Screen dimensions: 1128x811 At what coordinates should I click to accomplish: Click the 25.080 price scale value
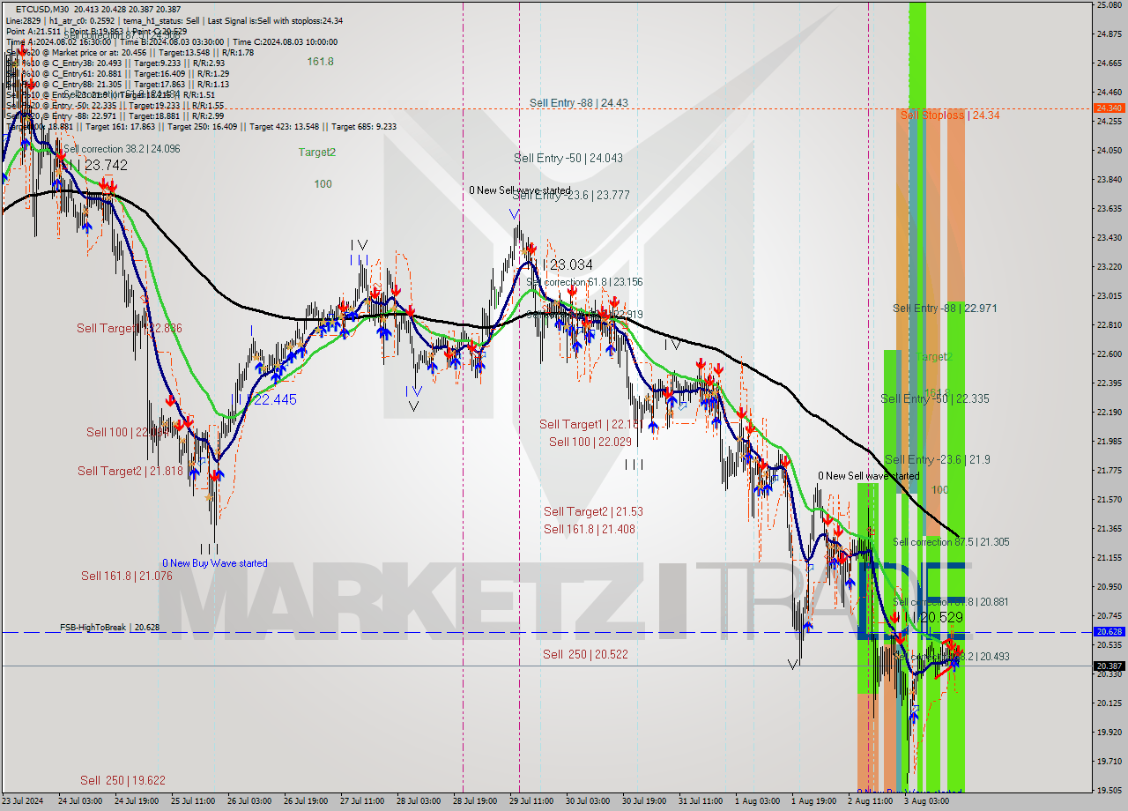(1109, 5)
